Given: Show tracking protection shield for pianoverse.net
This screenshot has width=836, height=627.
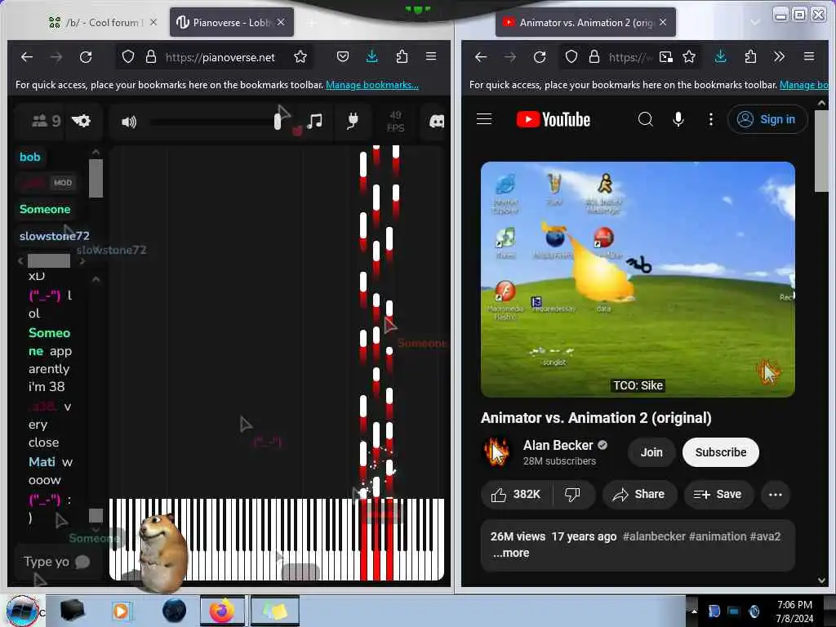Looking at the screenshot, I should (x=128, y=56).
